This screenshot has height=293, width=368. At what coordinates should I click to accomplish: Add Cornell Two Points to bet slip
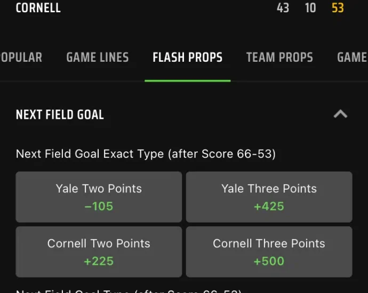[99, 251]
